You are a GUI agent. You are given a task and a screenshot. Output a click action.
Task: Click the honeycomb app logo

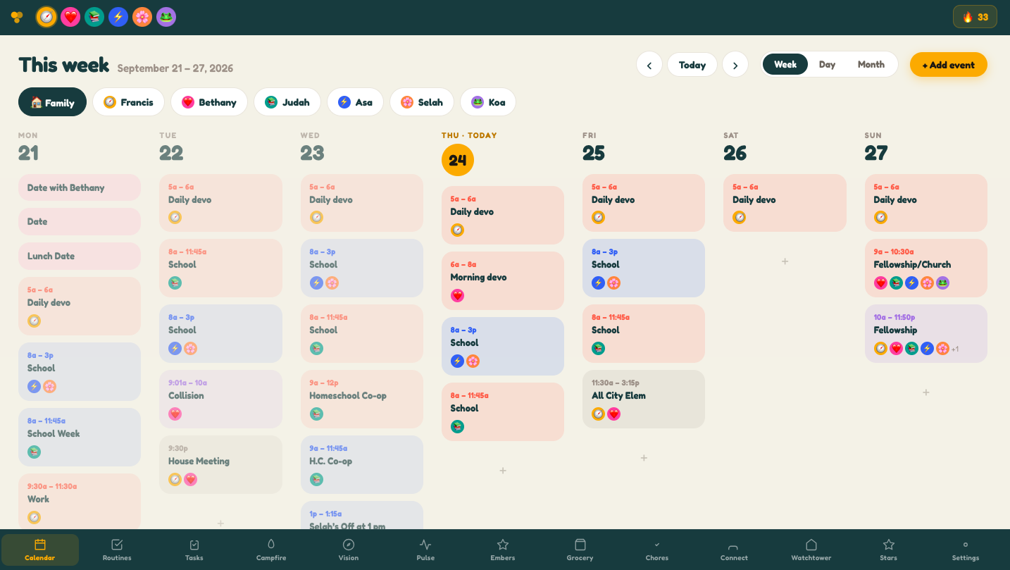click(17, 17)
